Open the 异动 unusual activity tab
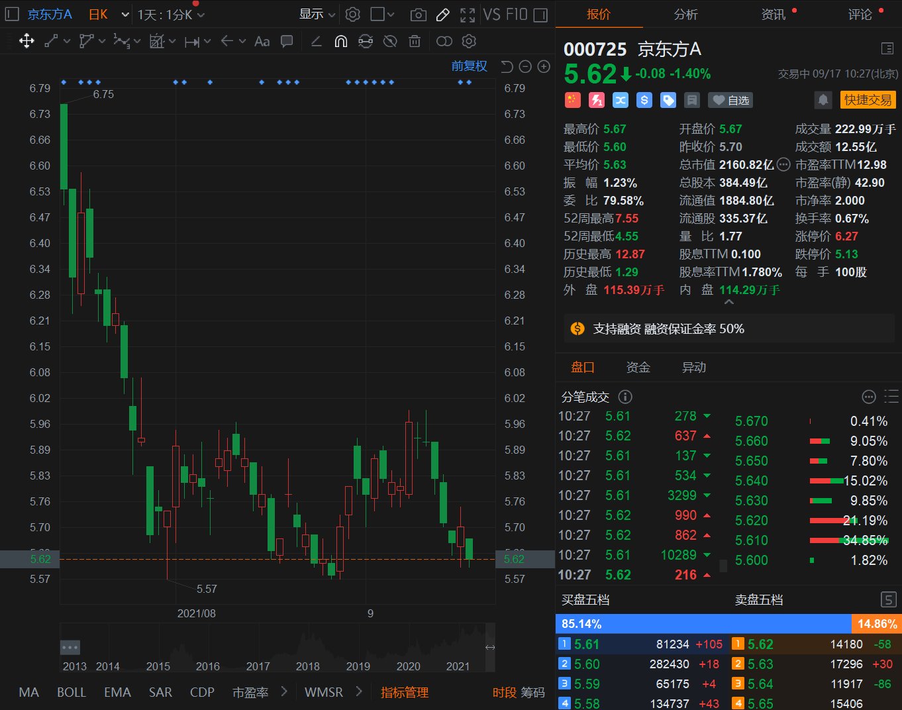Image resolution: width=902 pixels, height=710 pixels. pos(693,367)
